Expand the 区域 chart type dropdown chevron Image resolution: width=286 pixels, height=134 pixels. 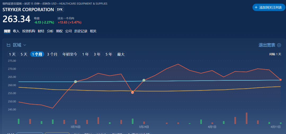click(x=25, y=45)
